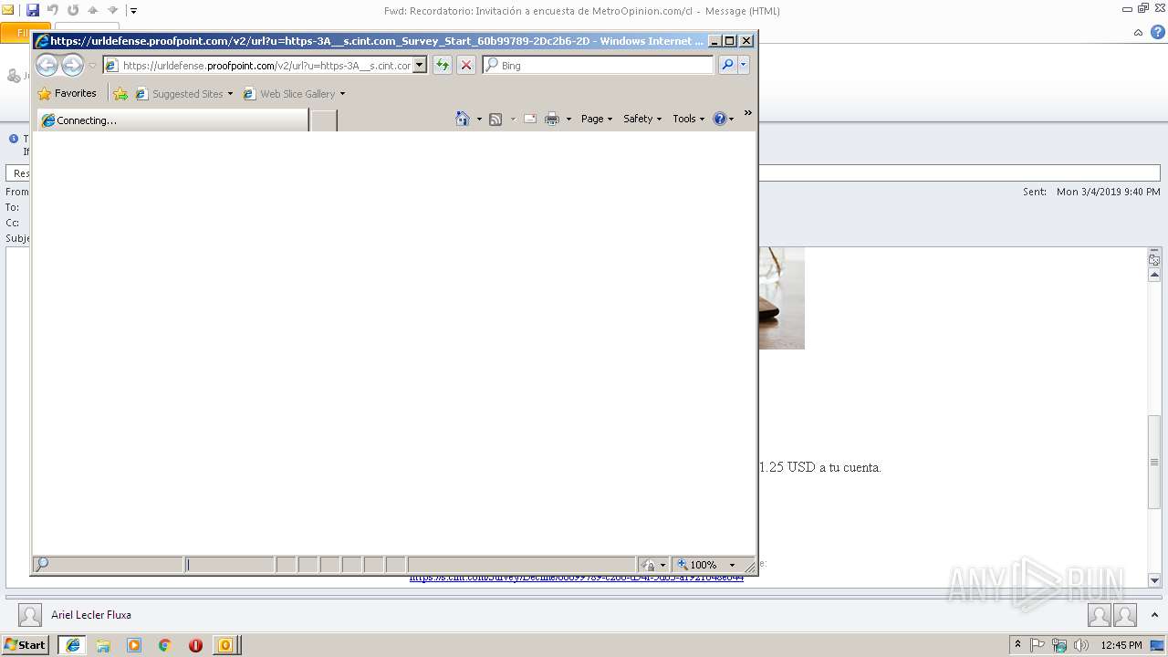
Task: Click the email vertical scrollbar thumb
Action: [x=1154, y=462]
